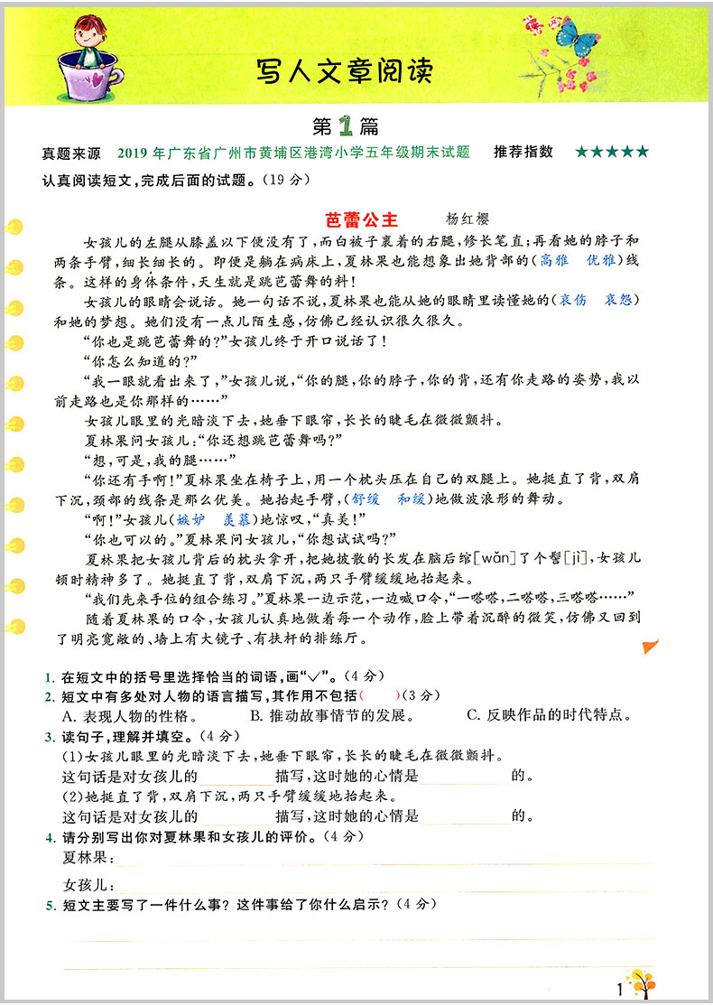Click the line "我们先来手位的组合练习。"

tap(359, 598)
